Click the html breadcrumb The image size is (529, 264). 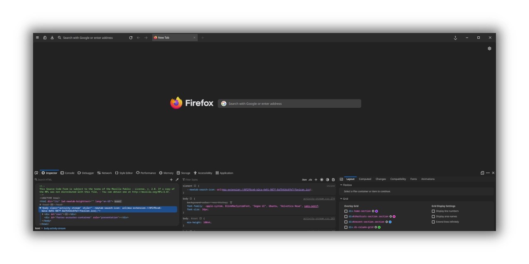click(x=37, y=228)
